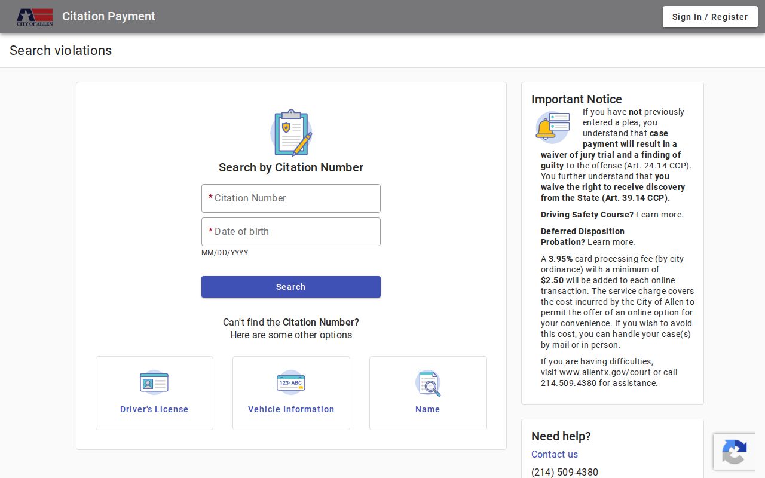This screenshot has width=765, height=478.
Task: Open Sign In / Register
Action: 710,17
